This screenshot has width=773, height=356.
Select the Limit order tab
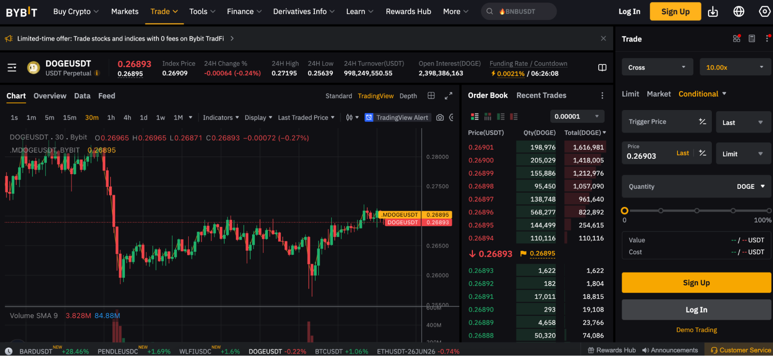point(630,94)
